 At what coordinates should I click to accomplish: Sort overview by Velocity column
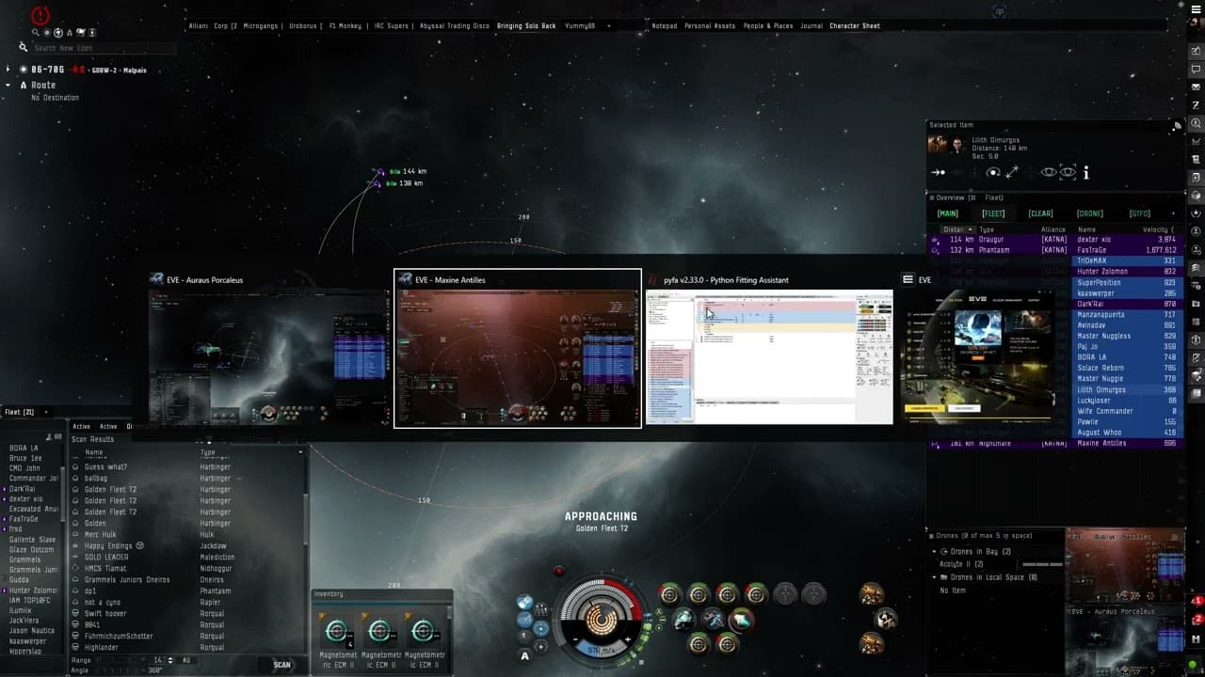tap(1158, 229)
